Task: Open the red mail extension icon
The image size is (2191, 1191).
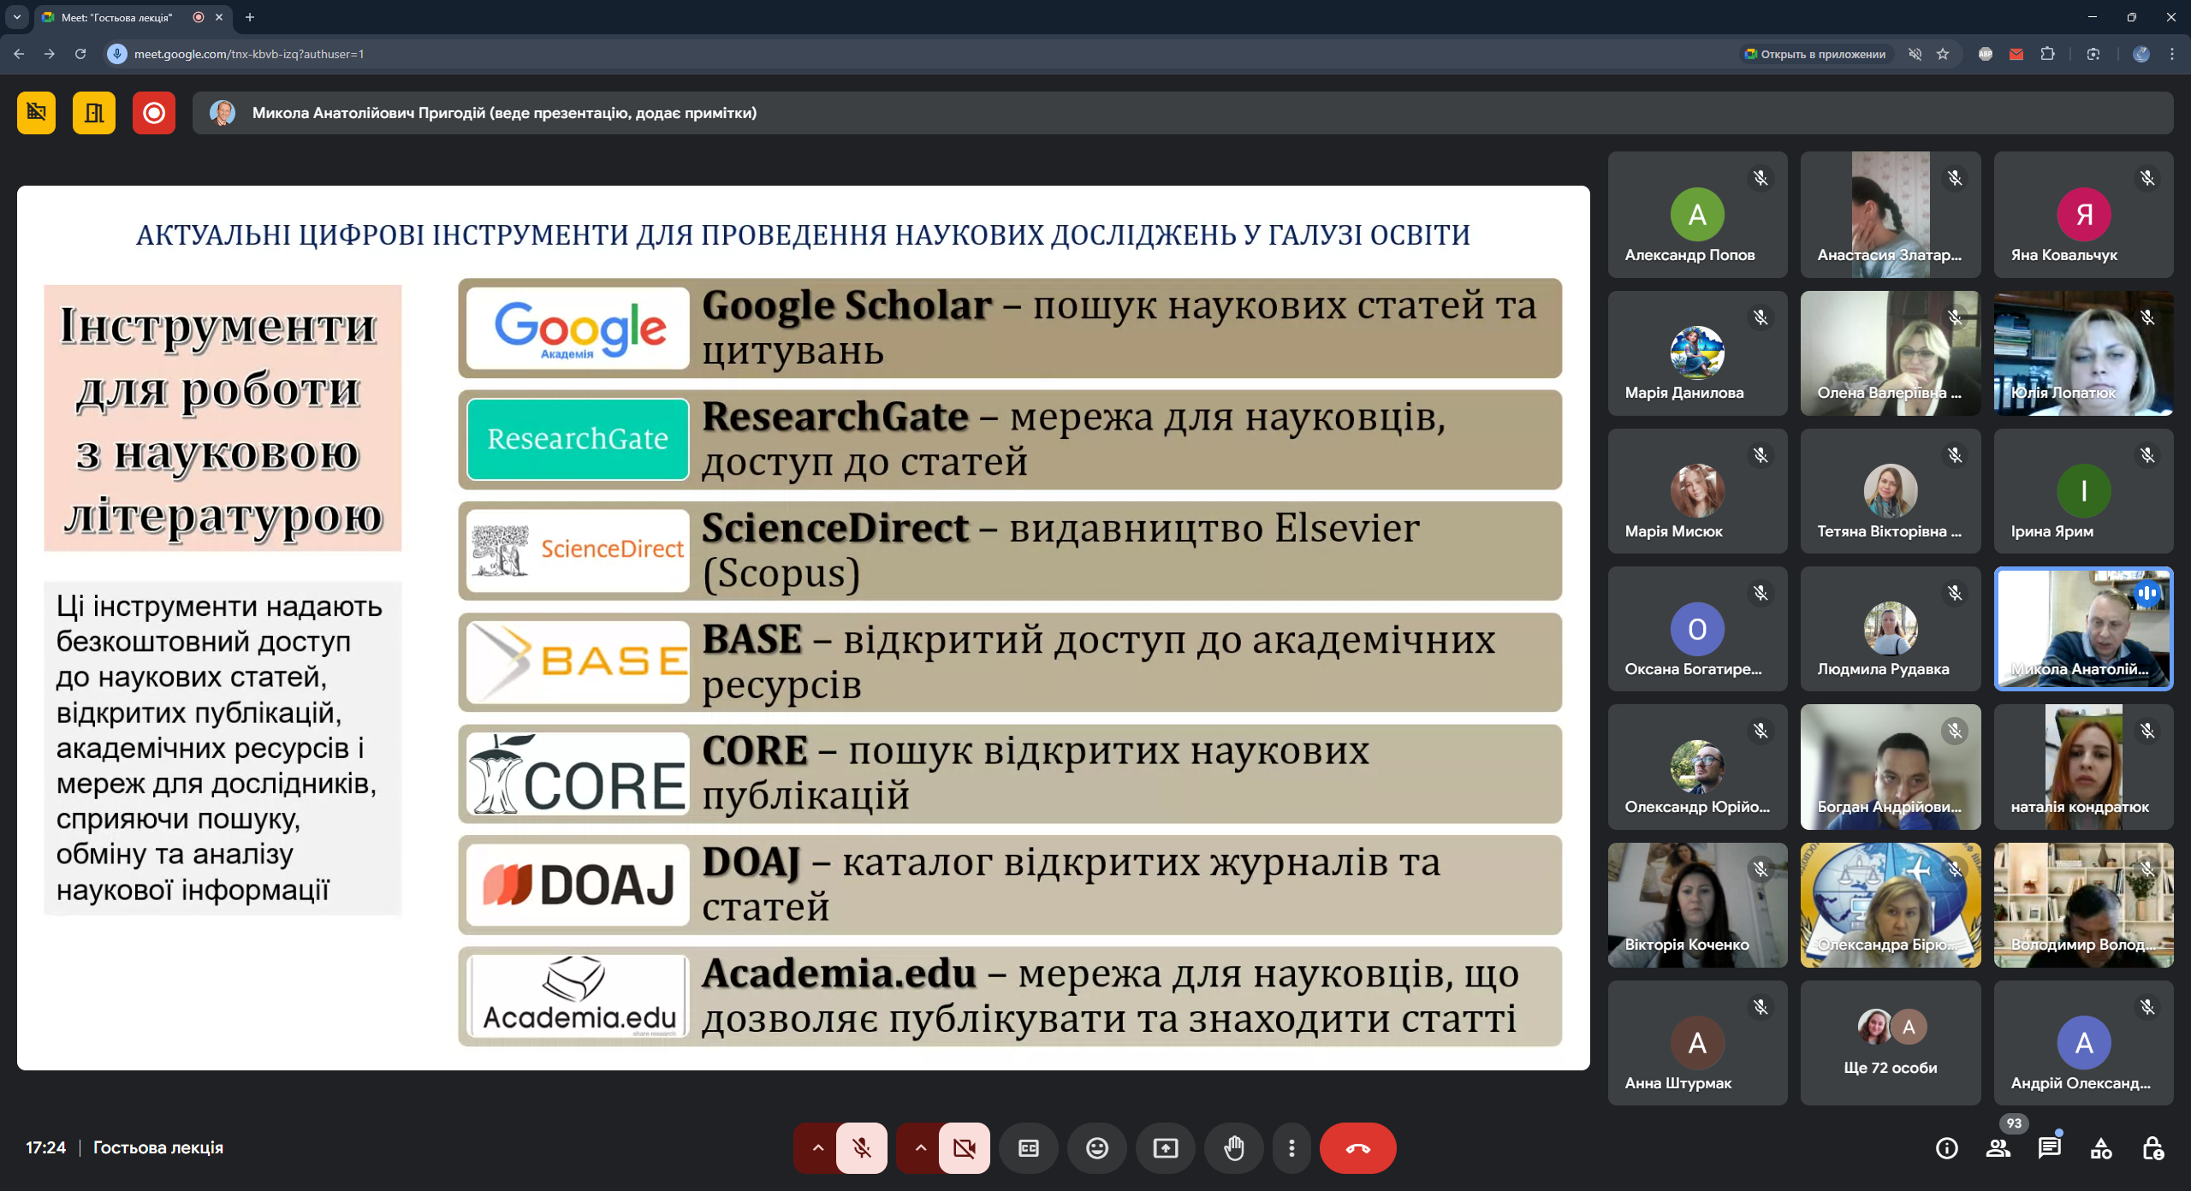Action: pyautogui.click(x=2016, y=54)
